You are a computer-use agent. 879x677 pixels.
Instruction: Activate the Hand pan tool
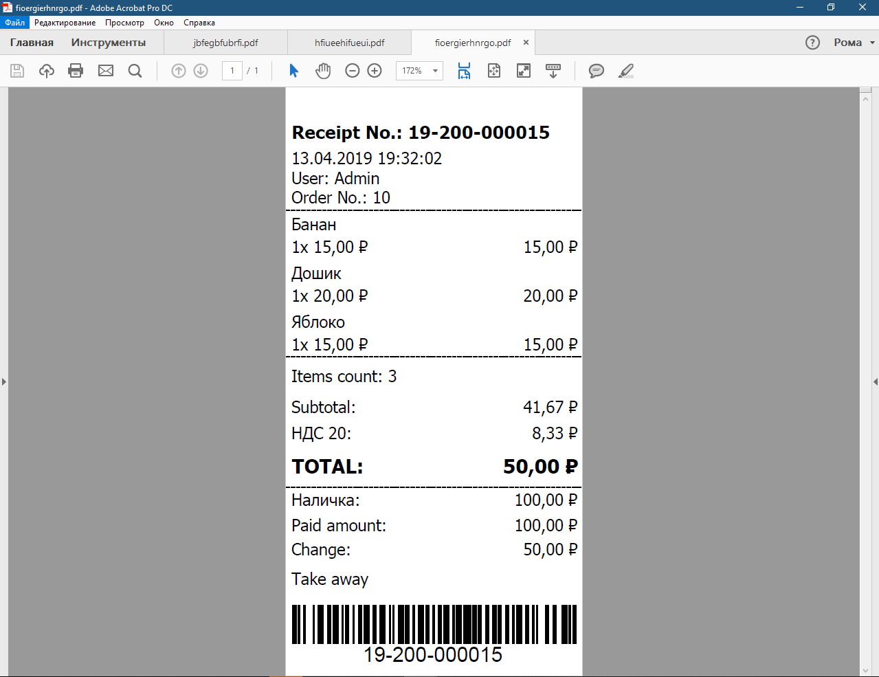[x=323, y=71]
